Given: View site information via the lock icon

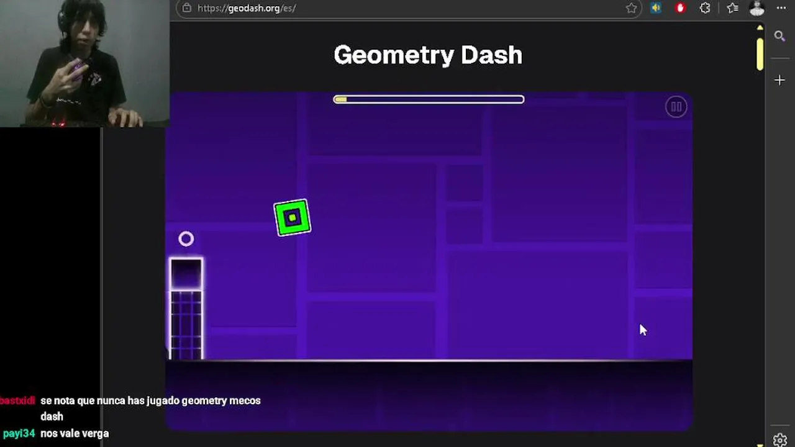Looking at the screenshot, I should click(x=186, y=8).
